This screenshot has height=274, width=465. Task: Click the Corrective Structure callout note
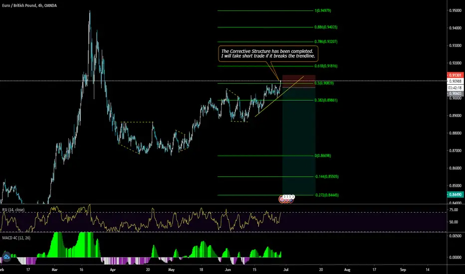[268, 54]
